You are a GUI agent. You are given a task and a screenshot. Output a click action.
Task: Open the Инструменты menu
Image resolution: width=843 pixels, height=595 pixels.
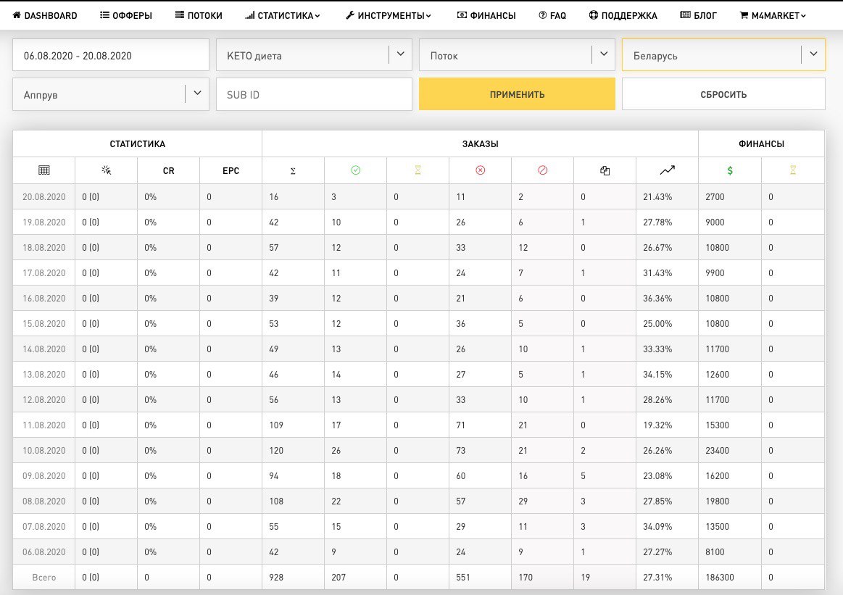pos(389,16)
